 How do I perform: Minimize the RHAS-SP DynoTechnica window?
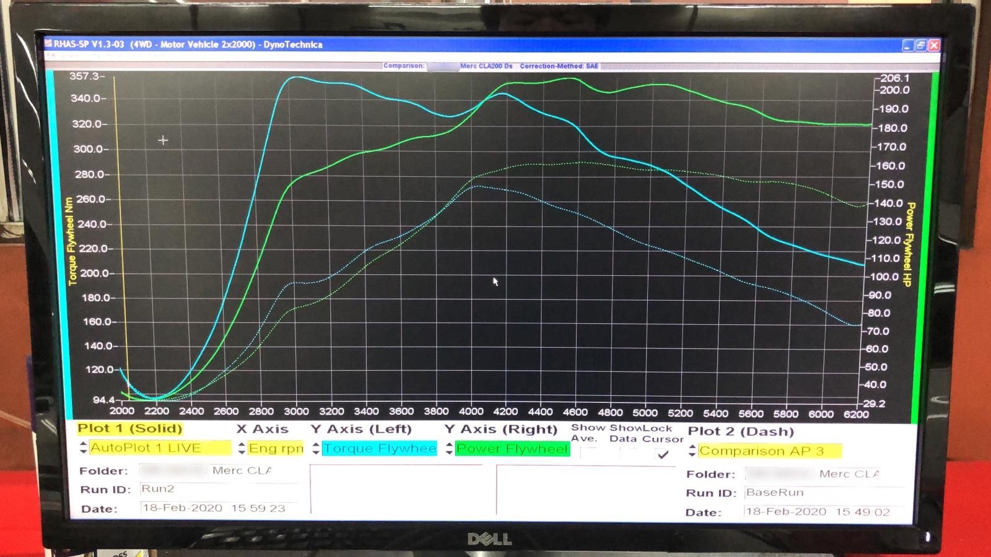pyautogui.click(x=907, y=45)
